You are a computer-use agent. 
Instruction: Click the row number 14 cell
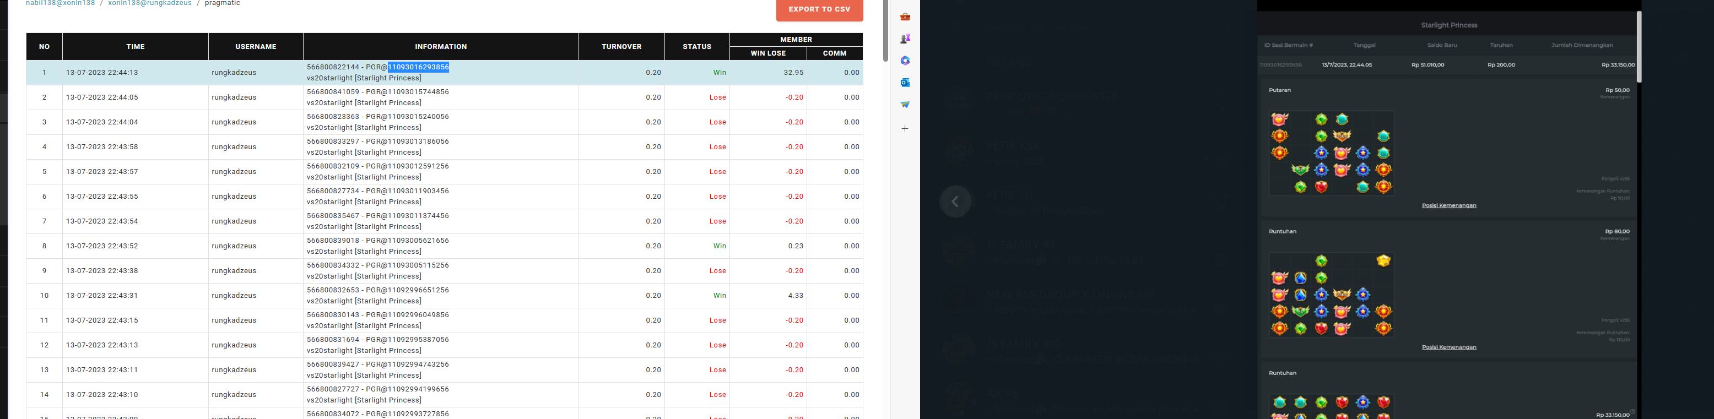[45, 394]
